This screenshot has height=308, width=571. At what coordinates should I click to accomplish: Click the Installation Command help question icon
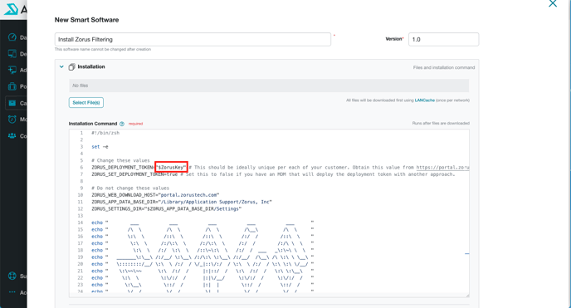pos(122,124)
